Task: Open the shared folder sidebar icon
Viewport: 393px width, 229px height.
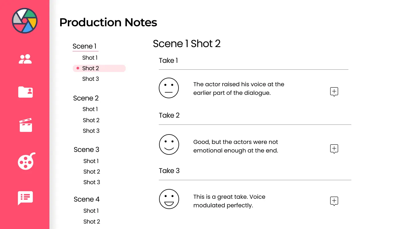Action: click(25, 92)
